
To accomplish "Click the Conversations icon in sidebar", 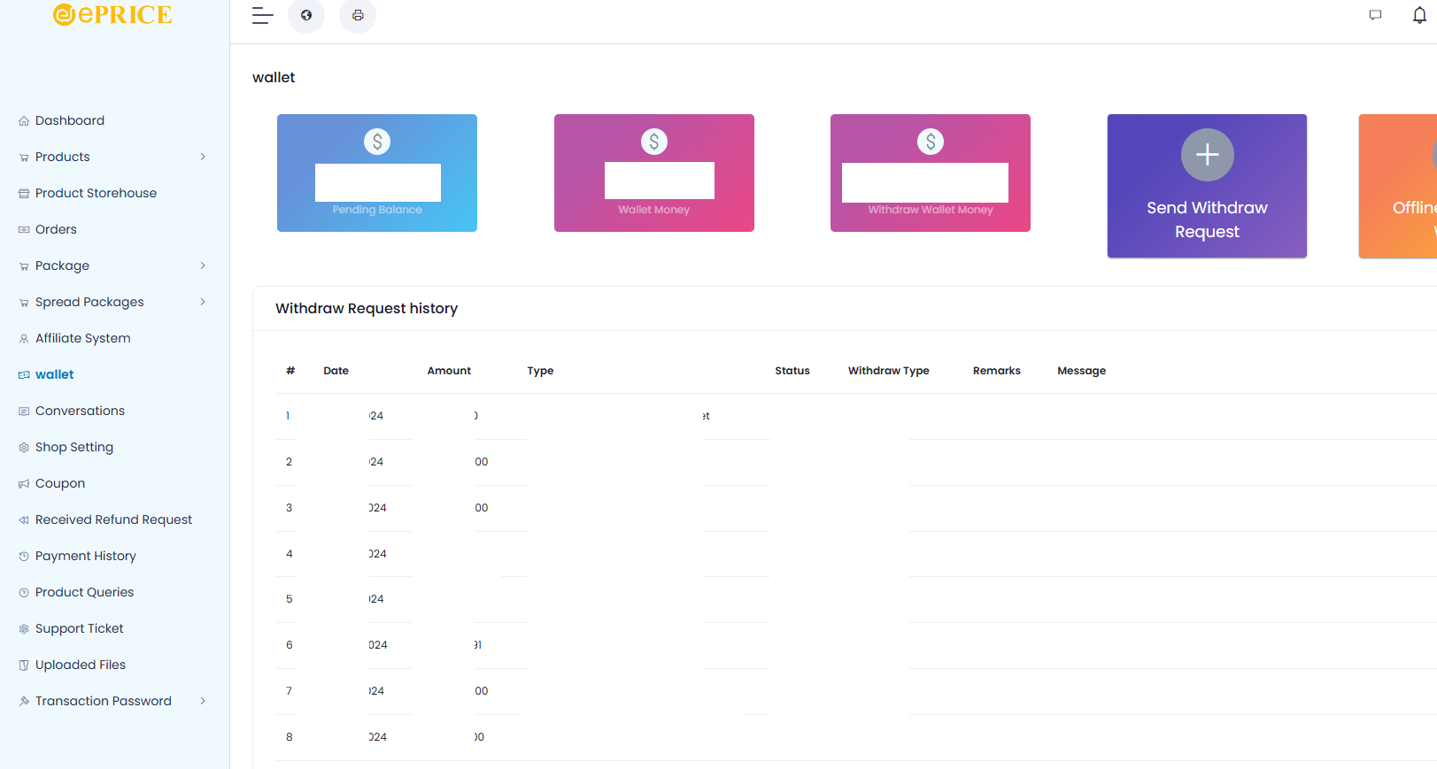I will 24,411.
